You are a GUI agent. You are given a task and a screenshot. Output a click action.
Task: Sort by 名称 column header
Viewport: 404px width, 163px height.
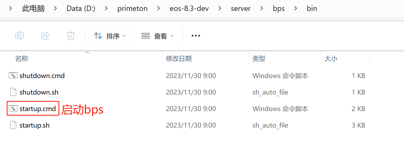click(x=22, y=59)
